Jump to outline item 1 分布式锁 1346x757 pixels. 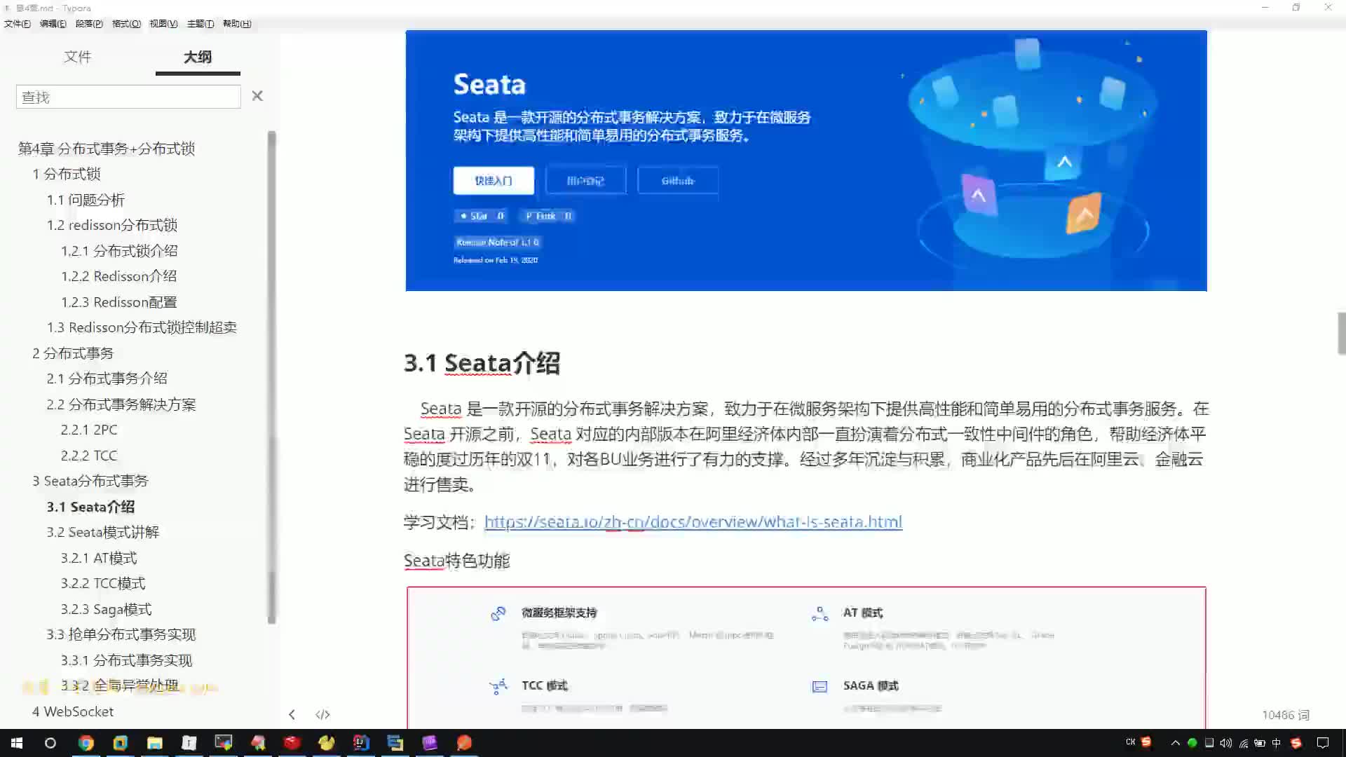[x=67, y=174]
